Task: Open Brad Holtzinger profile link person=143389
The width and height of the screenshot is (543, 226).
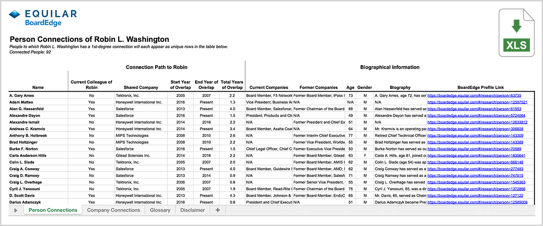Action: click(476, 142)
